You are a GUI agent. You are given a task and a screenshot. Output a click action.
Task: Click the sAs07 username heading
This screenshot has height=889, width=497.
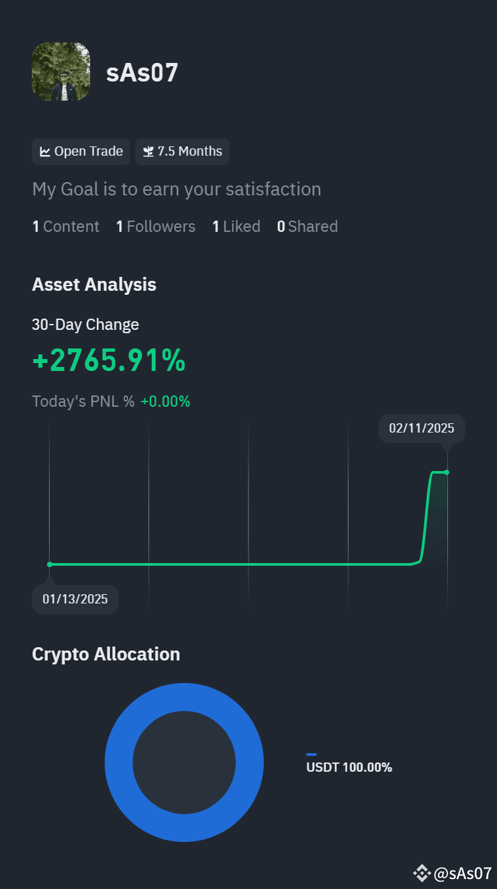click(142, 73)
